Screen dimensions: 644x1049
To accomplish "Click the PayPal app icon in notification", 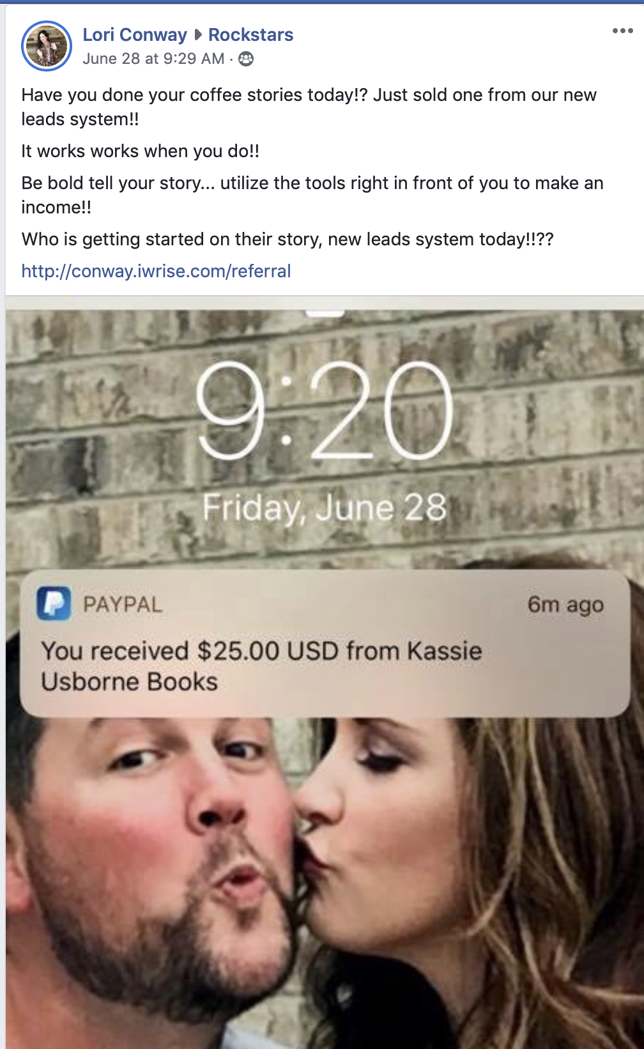I will 54,604.
